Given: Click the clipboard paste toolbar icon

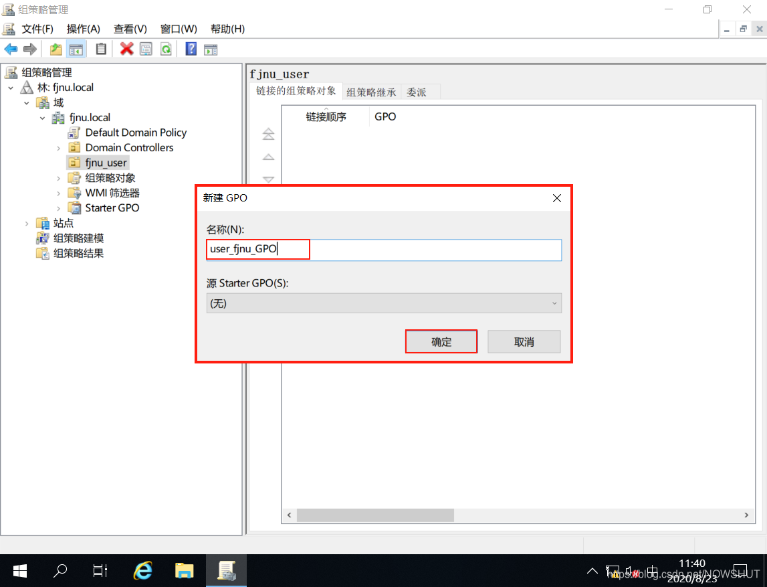Looking at the screenshot, I should point(101,49).
